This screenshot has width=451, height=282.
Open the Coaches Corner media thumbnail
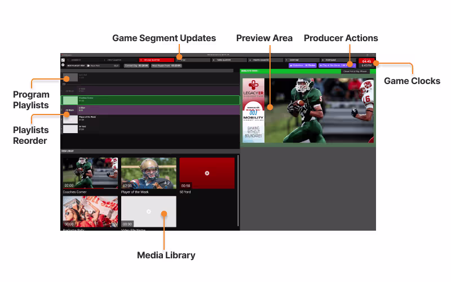click(x=90, y=173)
